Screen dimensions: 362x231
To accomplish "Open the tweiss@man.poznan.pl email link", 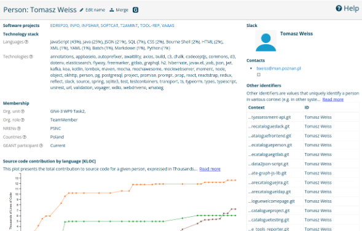I will [x=278, y=69].
